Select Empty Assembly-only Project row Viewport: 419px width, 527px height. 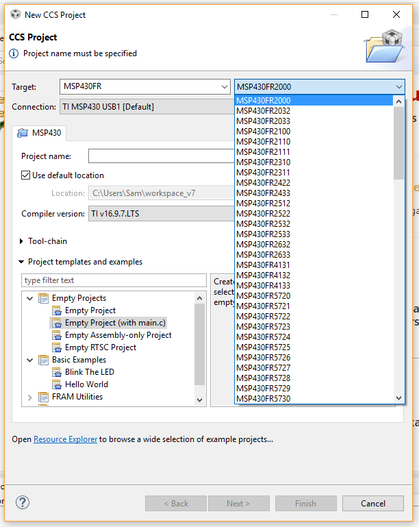[x=118, y=335]
